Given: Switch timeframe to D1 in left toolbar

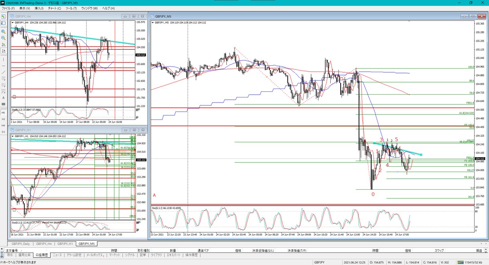Looking at the screenshot, I should [3, 132].
